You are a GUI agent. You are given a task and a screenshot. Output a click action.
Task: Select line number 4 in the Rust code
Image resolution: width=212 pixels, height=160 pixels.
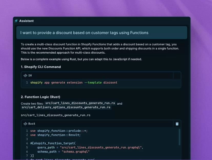coord(27,143)
